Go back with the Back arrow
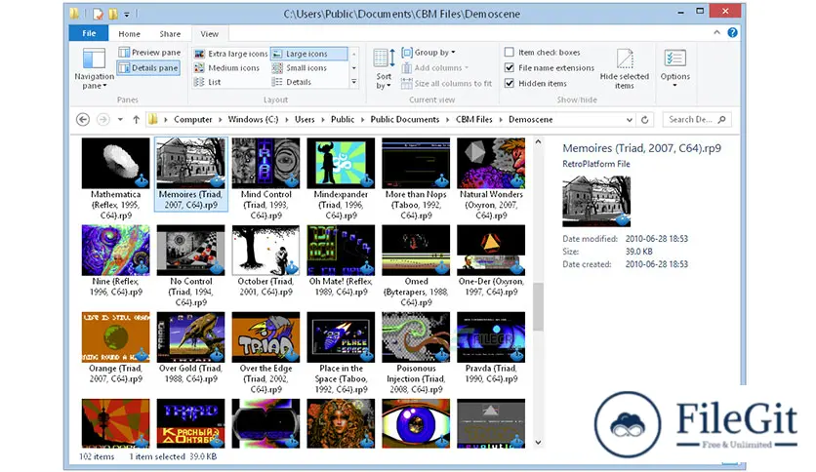 tap(83, 120)
